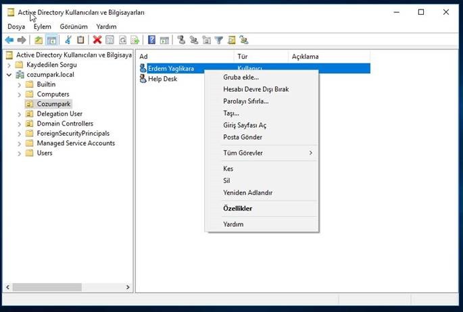
Task: Expand the Computers folder node
Action: (x=19, y=95)
